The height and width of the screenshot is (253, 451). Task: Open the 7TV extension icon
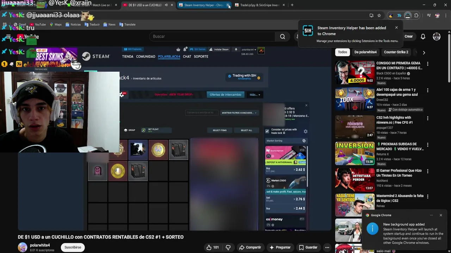tap(399, 15)
